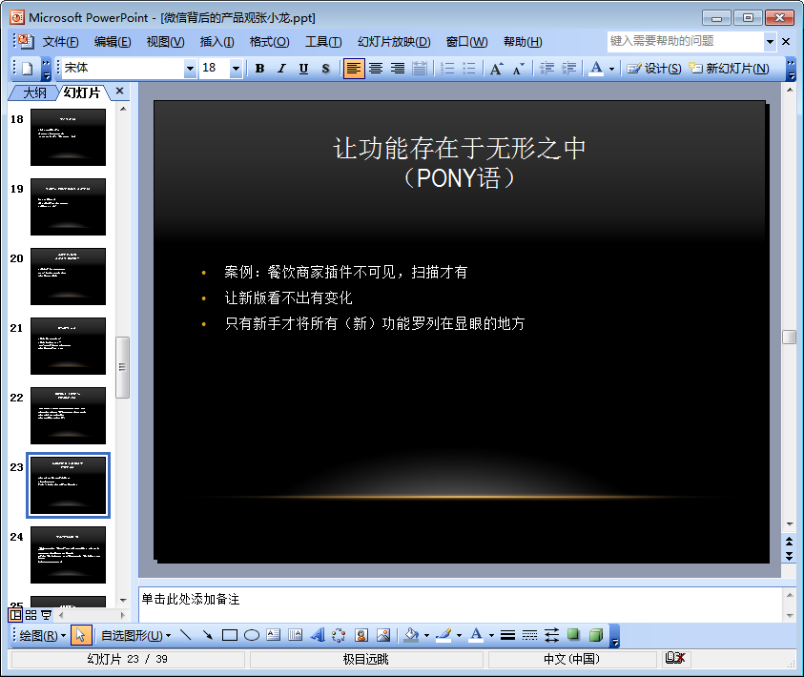Select the Oval shape tool
Screen dimensions: 804x677
coord(252,635)
